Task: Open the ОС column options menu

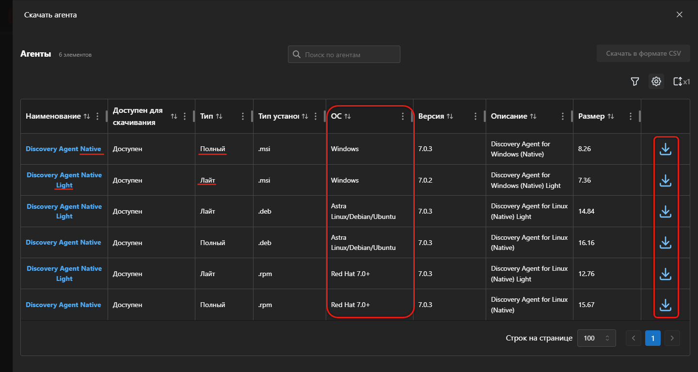Action: (402, 116)
